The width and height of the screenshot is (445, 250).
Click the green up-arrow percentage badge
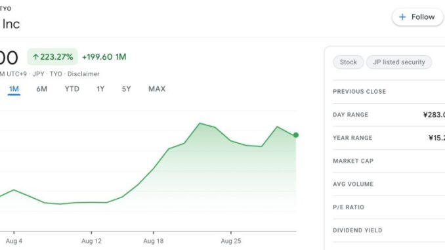tap(53, 56)
